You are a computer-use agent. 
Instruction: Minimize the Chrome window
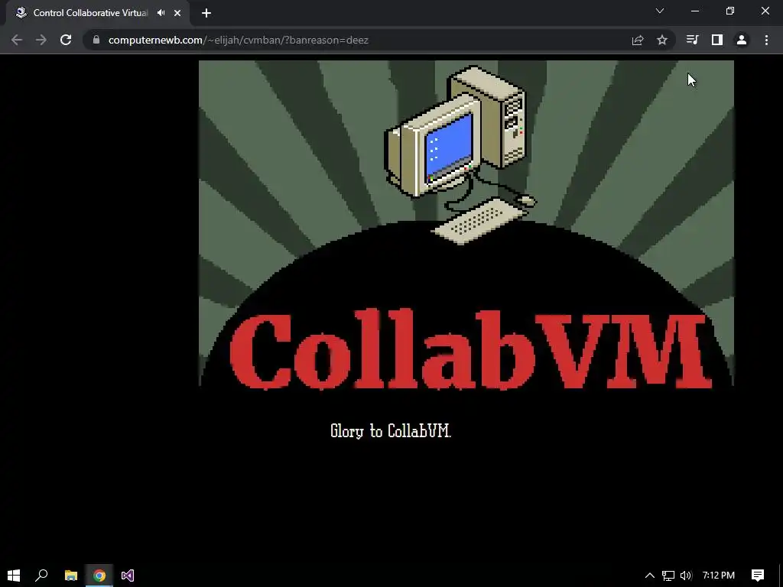(x=695, y=11)
